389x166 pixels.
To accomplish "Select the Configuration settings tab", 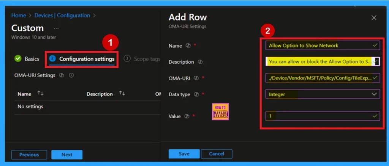I will coord(82,59).
